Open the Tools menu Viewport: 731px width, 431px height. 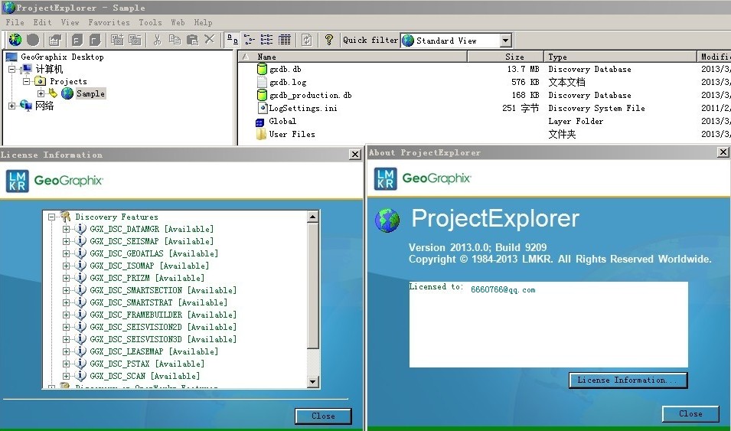[150, 22]
